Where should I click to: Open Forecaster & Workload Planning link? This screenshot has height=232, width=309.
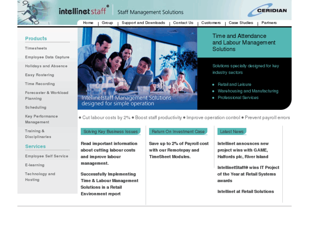(x=46, y=96)
